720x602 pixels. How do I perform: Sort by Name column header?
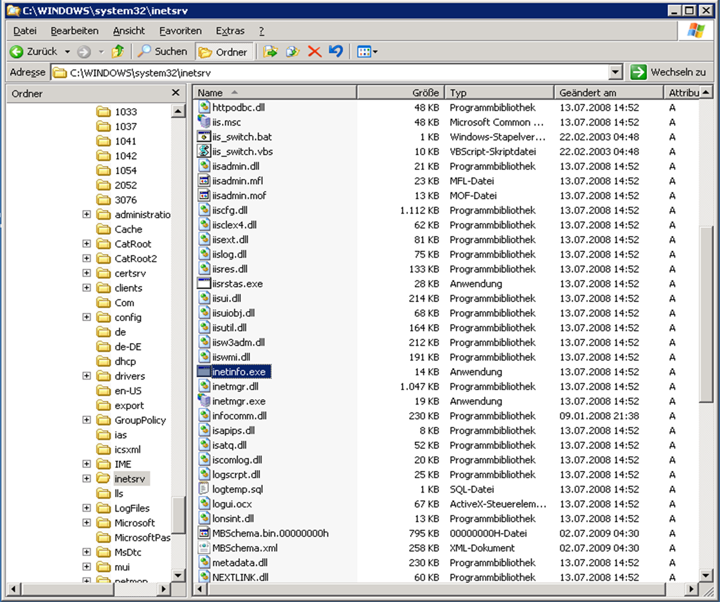275,92
